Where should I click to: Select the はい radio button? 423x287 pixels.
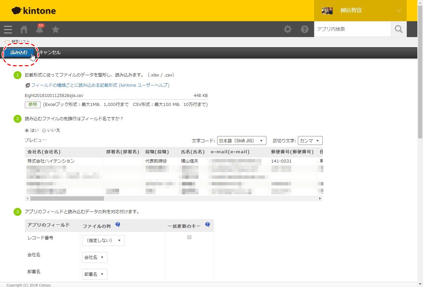click(x=27, y=130)
